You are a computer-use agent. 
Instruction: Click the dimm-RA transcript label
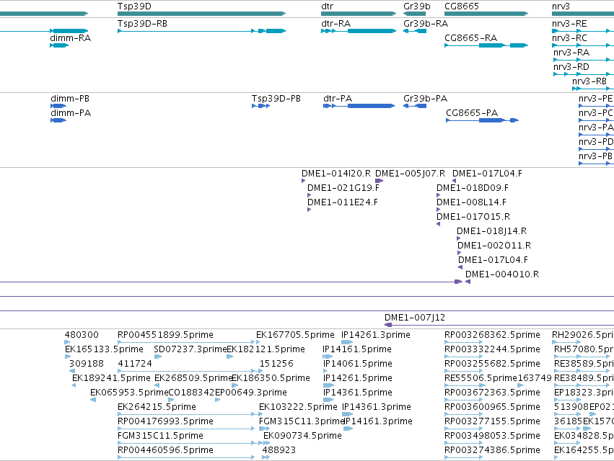(x=70, y=38)
